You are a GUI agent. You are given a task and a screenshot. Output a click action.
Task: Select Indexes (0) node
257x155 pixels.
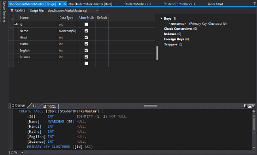pyautogui.click(x=173, y=34)
